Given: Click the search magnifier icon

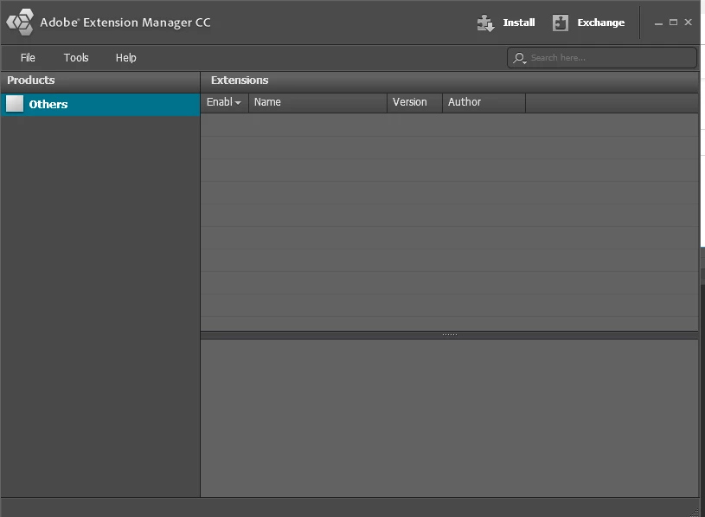Looking at the screenshot, I should click(519, 58).
